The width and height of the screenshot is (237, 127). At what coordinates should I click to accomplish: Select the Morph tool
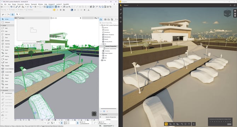coord(7,75)
